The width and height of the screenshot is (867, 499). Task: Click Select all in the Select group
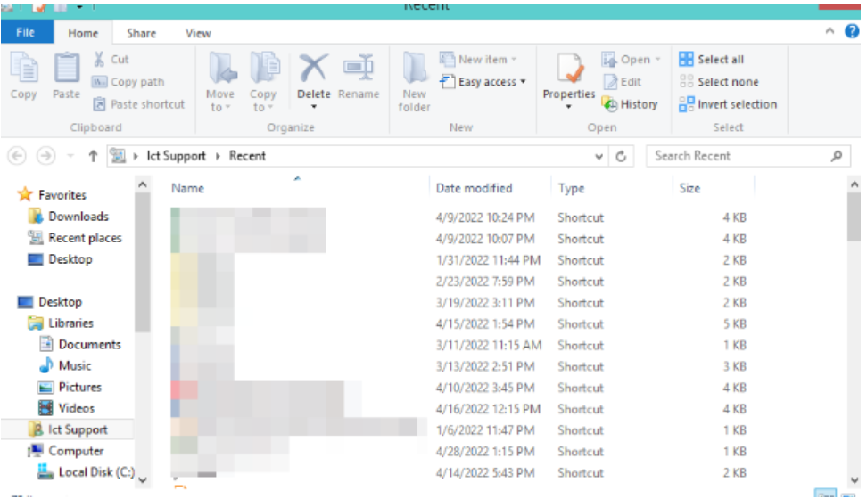tap(712, 59)
